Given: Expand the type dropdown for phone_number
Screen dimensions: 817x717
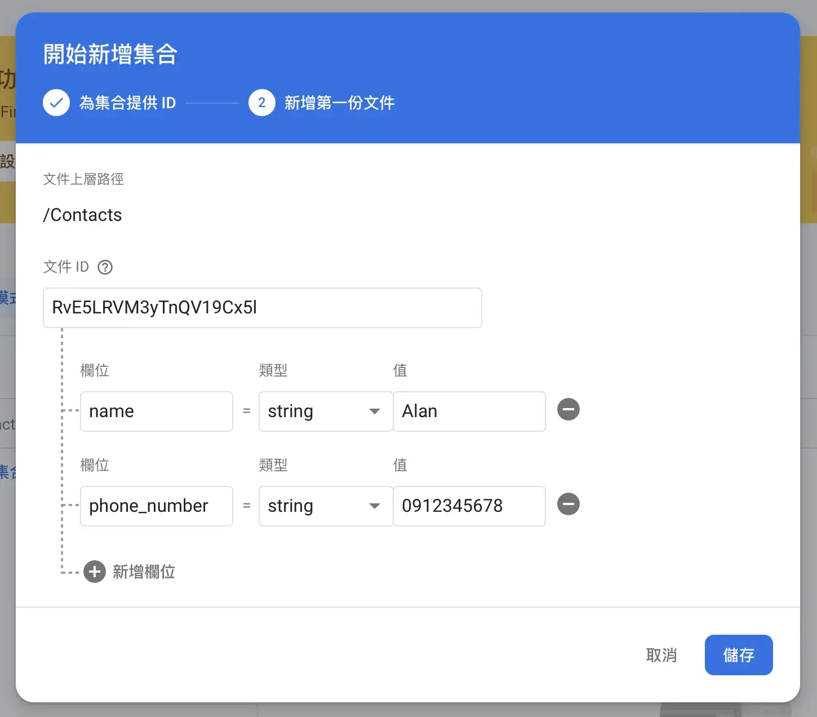Looking at the screenshot, I should coord(325,506).
